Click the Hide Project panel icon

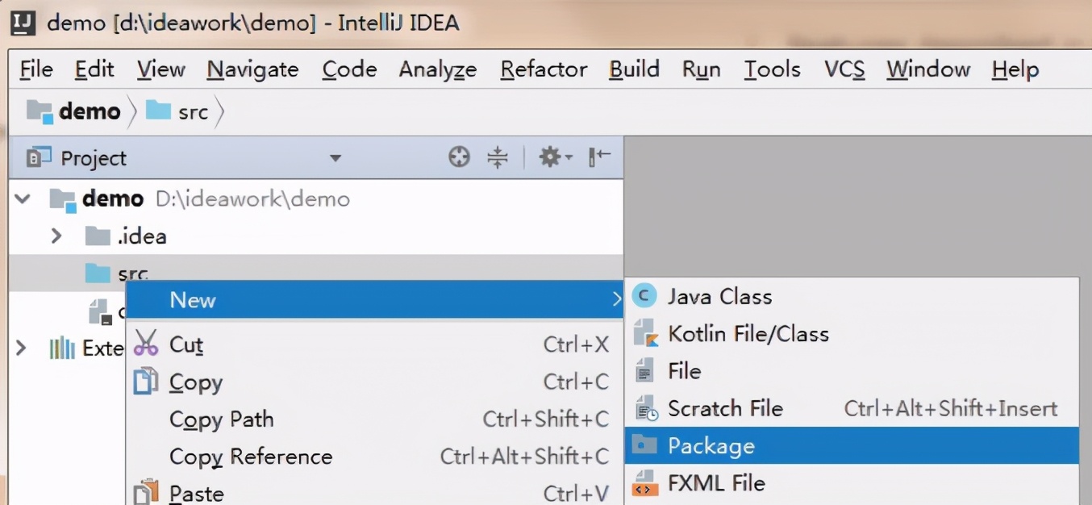600,157
